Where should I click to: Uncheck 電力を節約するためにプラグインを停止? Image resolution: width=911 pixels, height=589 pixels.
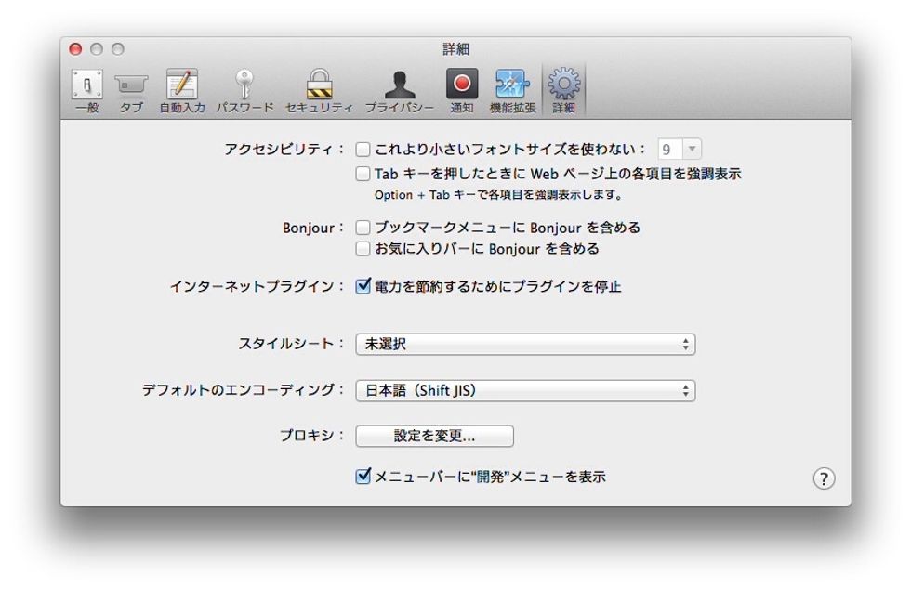point(363,287)
